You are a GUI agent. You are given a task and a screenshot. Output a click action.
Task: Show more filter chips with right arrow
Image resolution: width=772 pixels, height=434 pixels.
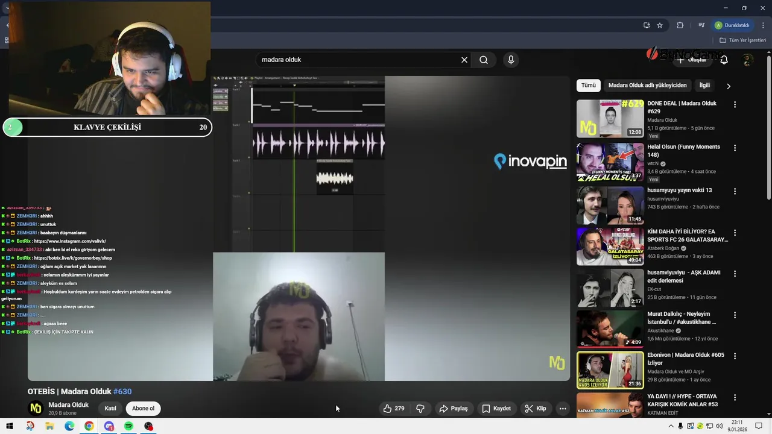point(728,86)
